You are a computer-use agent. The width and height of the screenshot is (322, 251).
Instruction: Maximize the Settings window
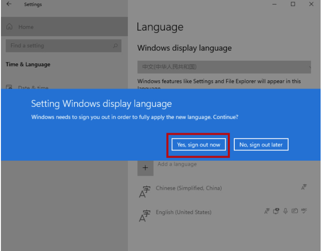pos(293,5)
